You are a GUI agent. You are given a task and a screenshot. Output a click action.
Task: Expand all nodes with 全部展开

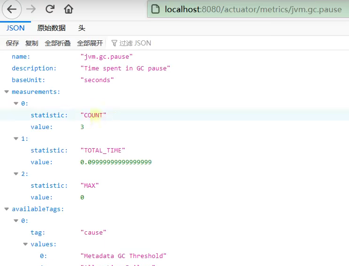pos(90,43)
